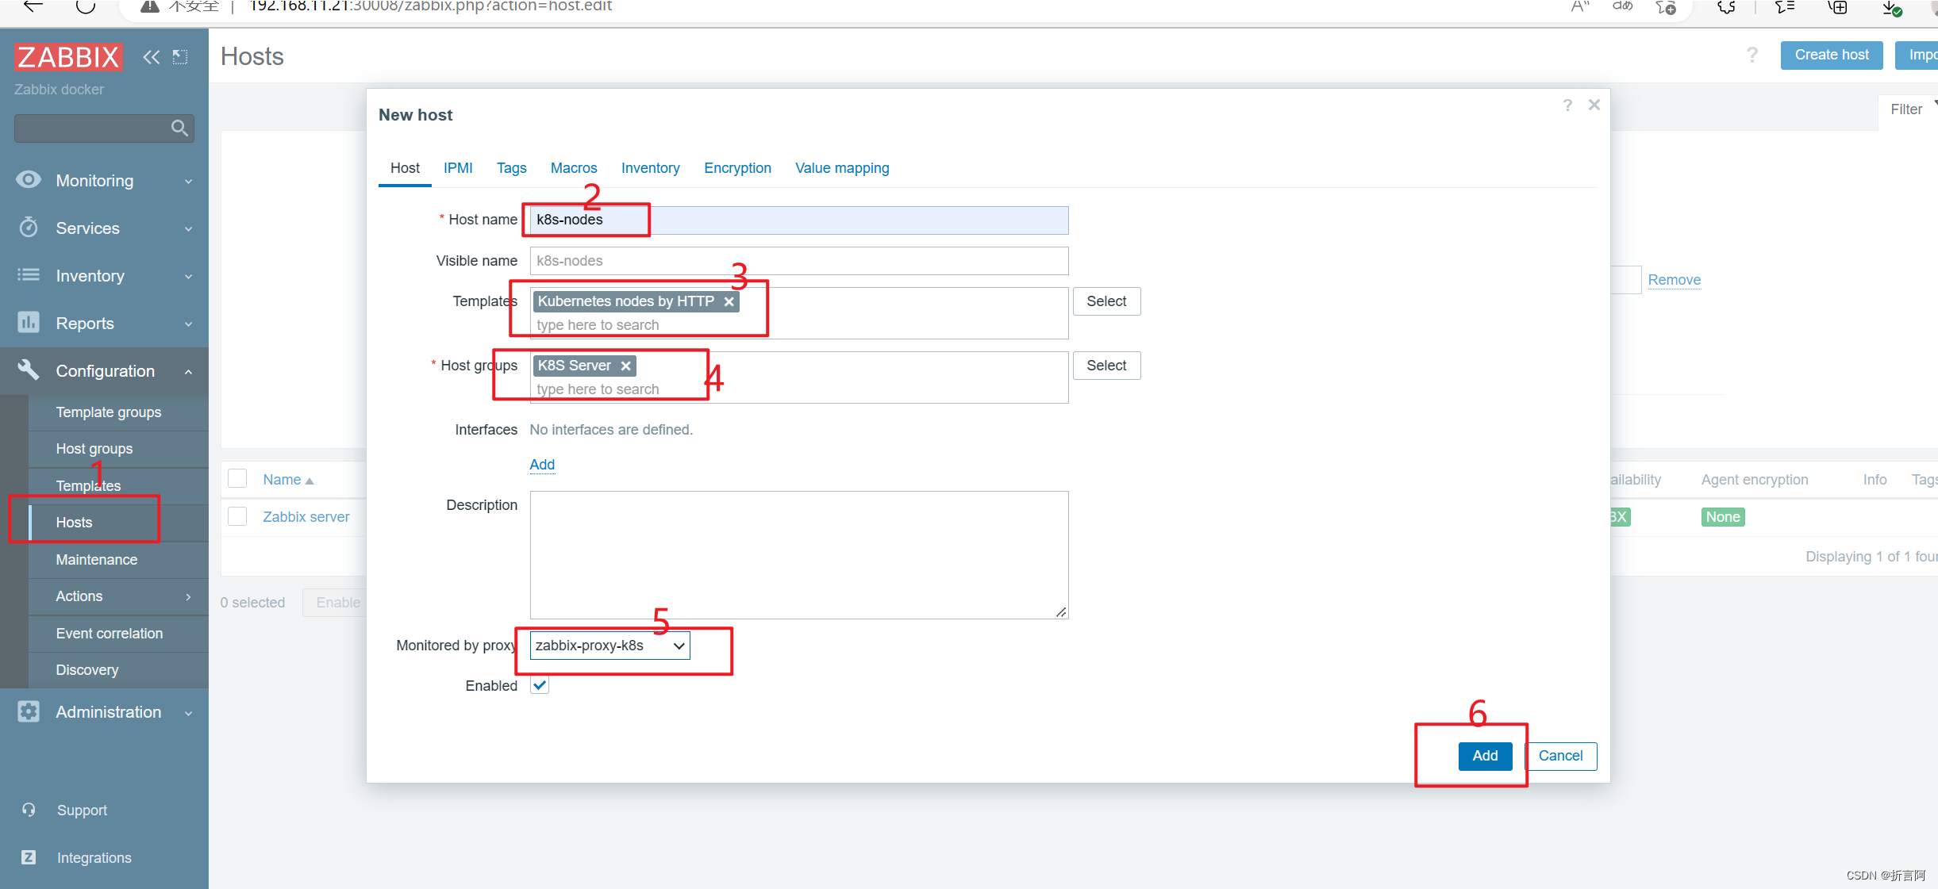Click the Zabbix logo
The width and height of the screenshot is (1938, 889).
pos(68,56)
